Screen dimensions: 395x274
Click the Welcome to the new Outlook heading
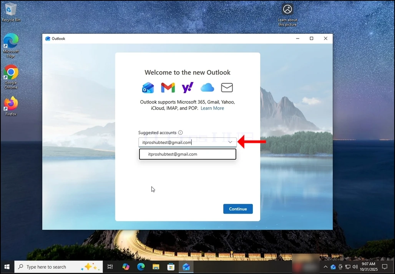[x=188, y=72]
